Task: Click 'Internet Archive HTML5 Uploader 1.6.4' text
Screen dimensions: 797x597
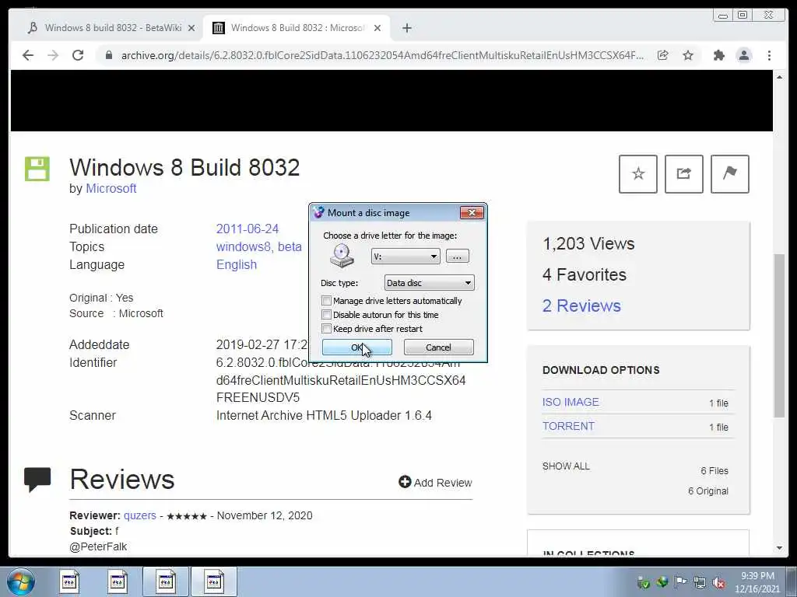Action: [324, 415]
